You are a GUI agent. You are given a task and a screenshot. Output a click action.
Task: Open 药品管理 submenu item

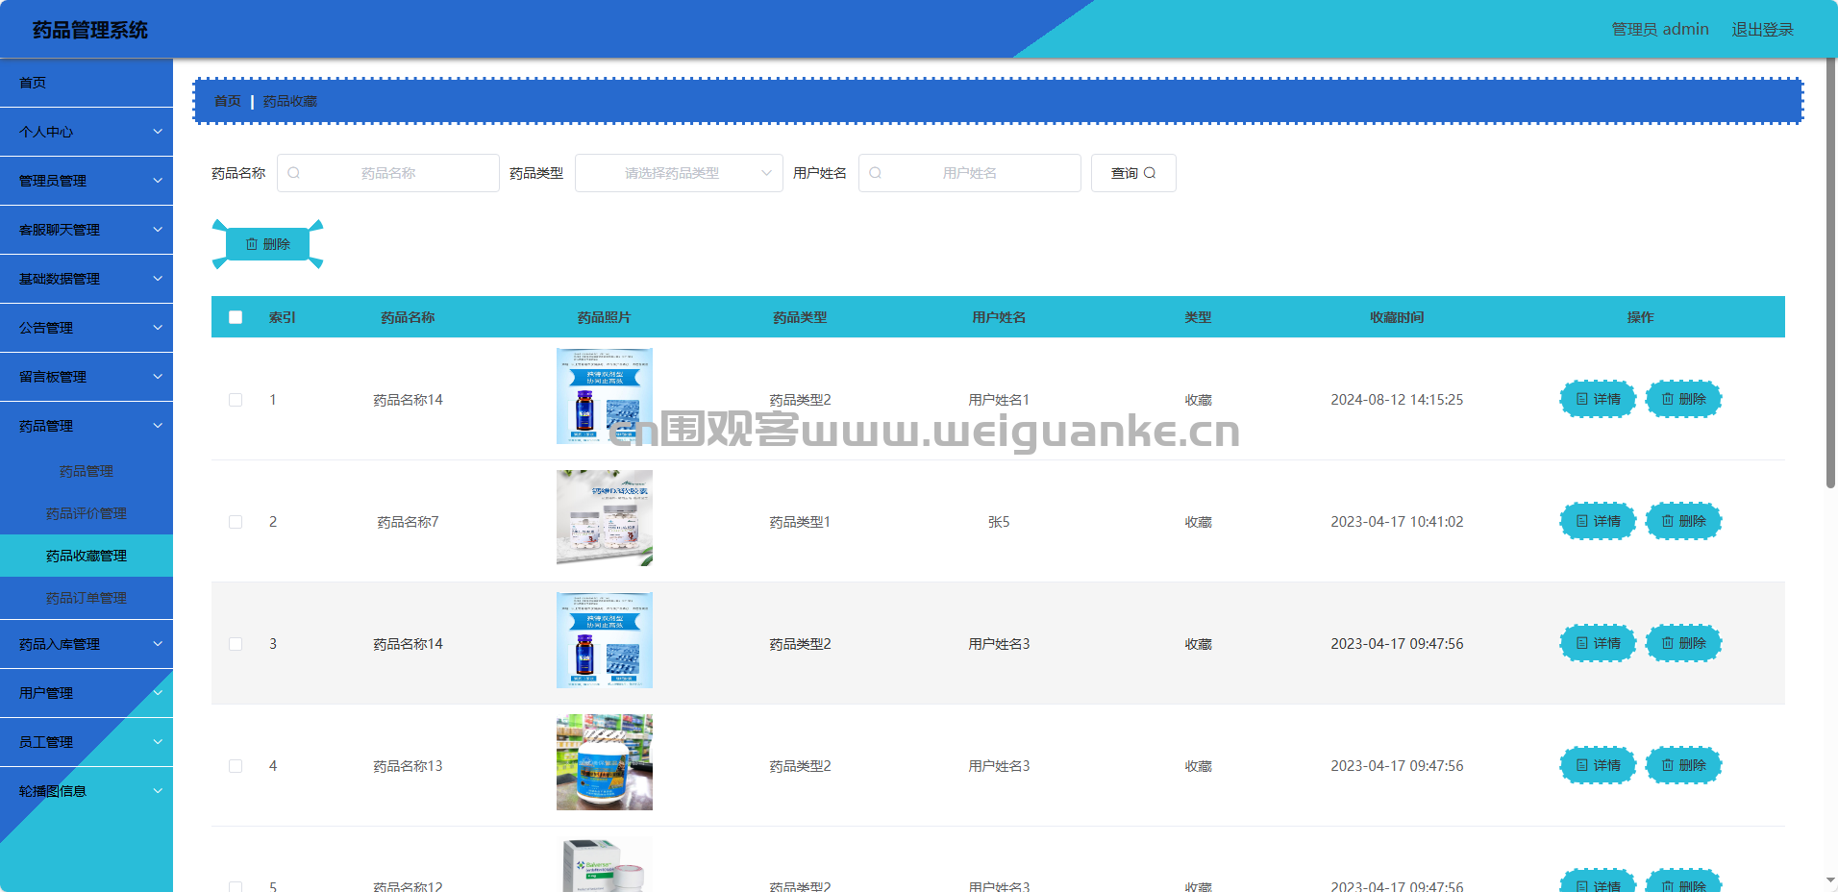87,471
